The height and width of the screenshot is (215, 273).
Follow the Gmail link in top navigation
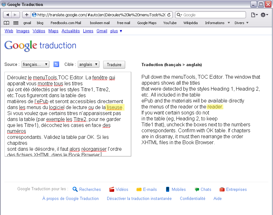pos(102,31)
